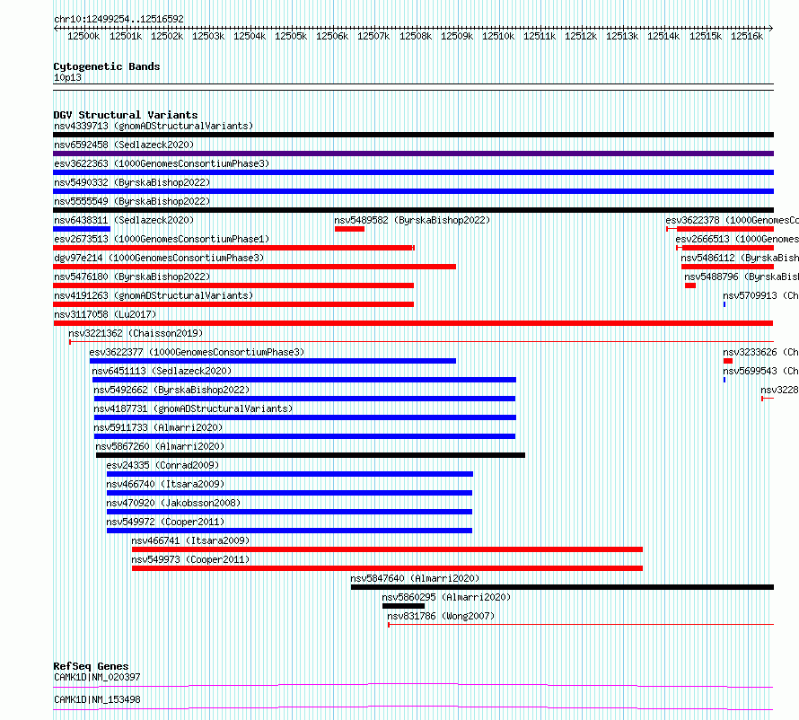This screenshot has height=720, width=799.
Task: Select the nsv5867260 Almarri2020 label
Action: point(160,446)
